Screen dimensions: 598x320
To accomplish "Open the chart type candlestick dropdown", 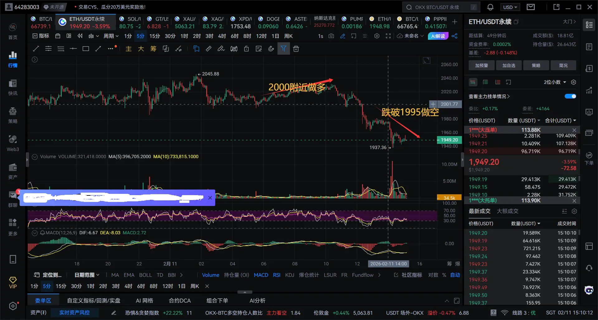I will point(93,36).
